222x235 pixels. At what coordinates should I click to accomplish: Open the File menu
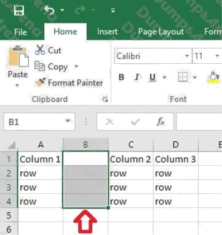[20, 32]
